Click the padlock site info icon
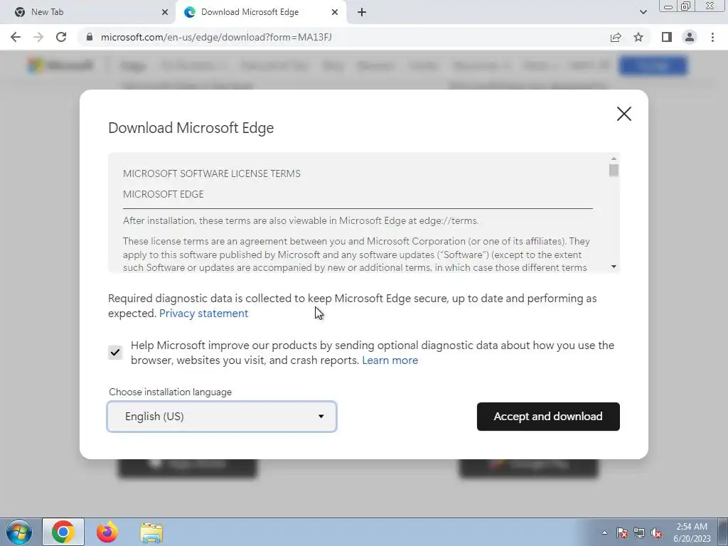The width and height of the screenshot is (728, 546). click(90, 37)
